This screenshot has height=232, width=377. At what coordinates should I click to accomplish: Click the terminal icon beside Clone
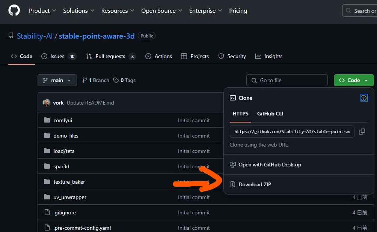[x=233, y=98]
